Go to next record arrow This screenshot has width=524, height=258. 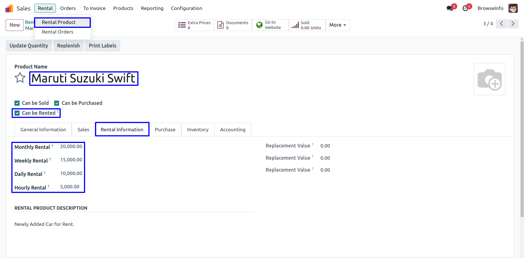click(513, 24)
